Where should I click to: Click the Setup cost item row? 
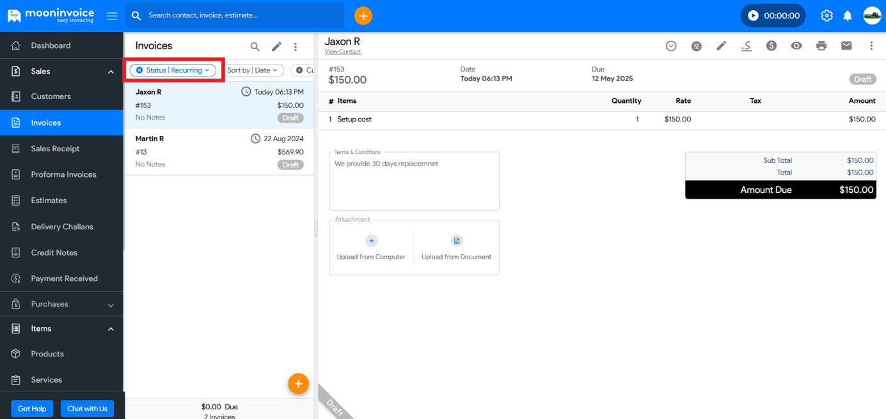(601, 119)
